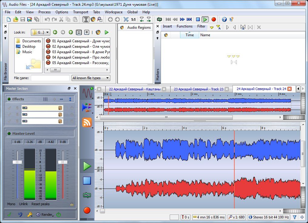Viewport: 308px width, 223px height.
Task: Click the Scissors cut icon in the toolbar
Action: point(61,19)
